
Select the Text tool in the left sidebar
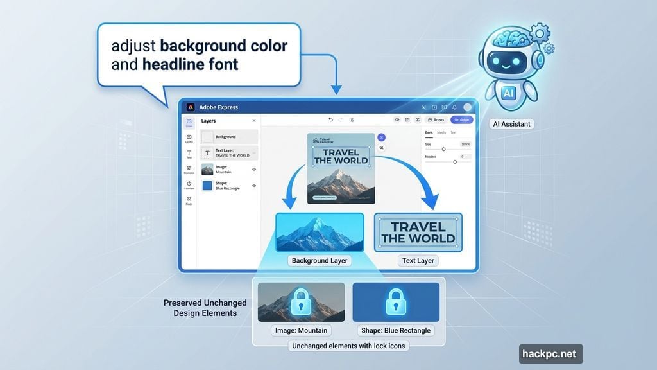[x=189, y=152]
